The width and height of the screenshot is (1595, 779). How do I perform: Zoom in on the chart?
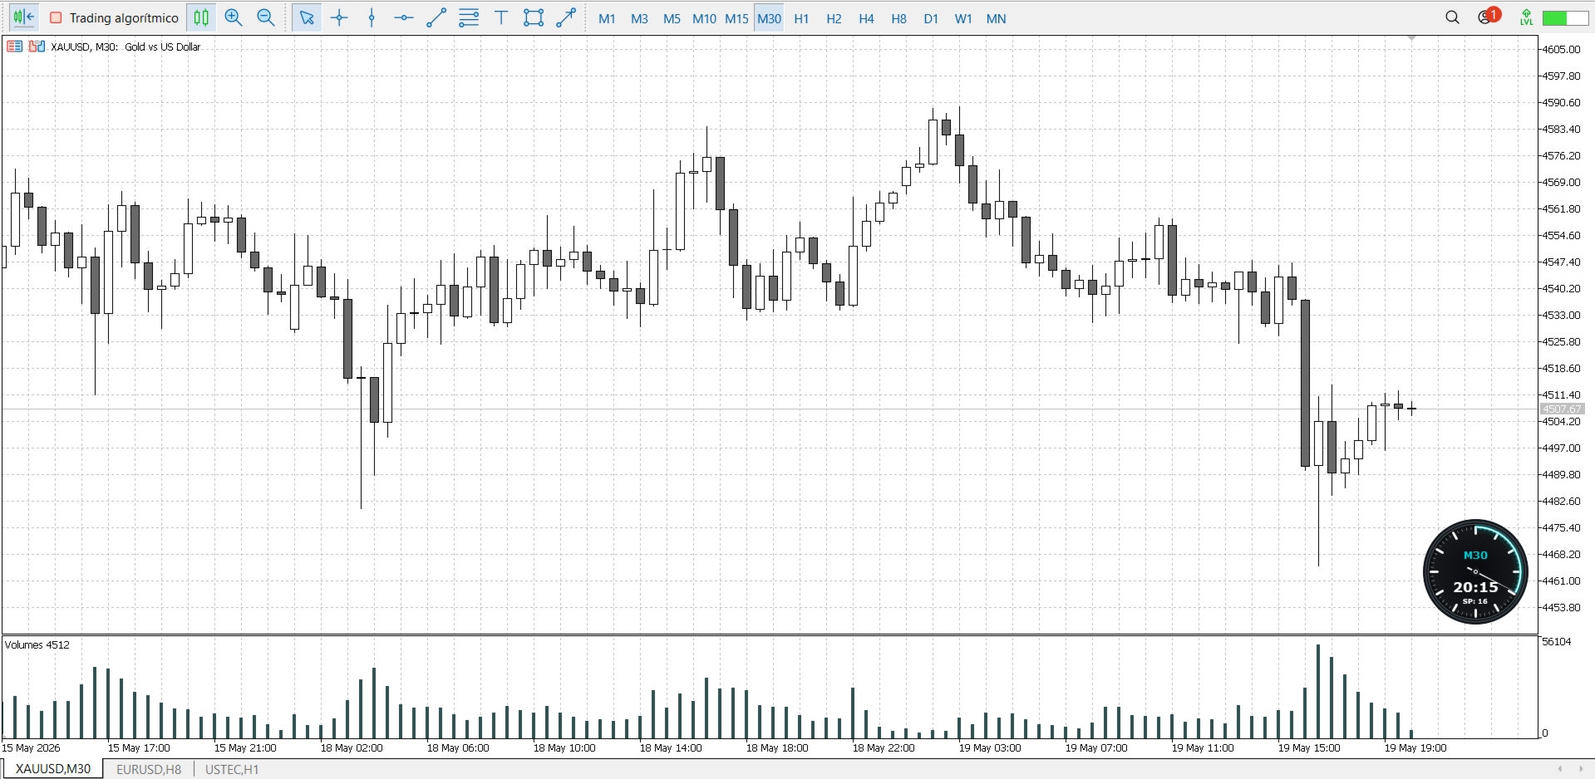pos(234,17)
